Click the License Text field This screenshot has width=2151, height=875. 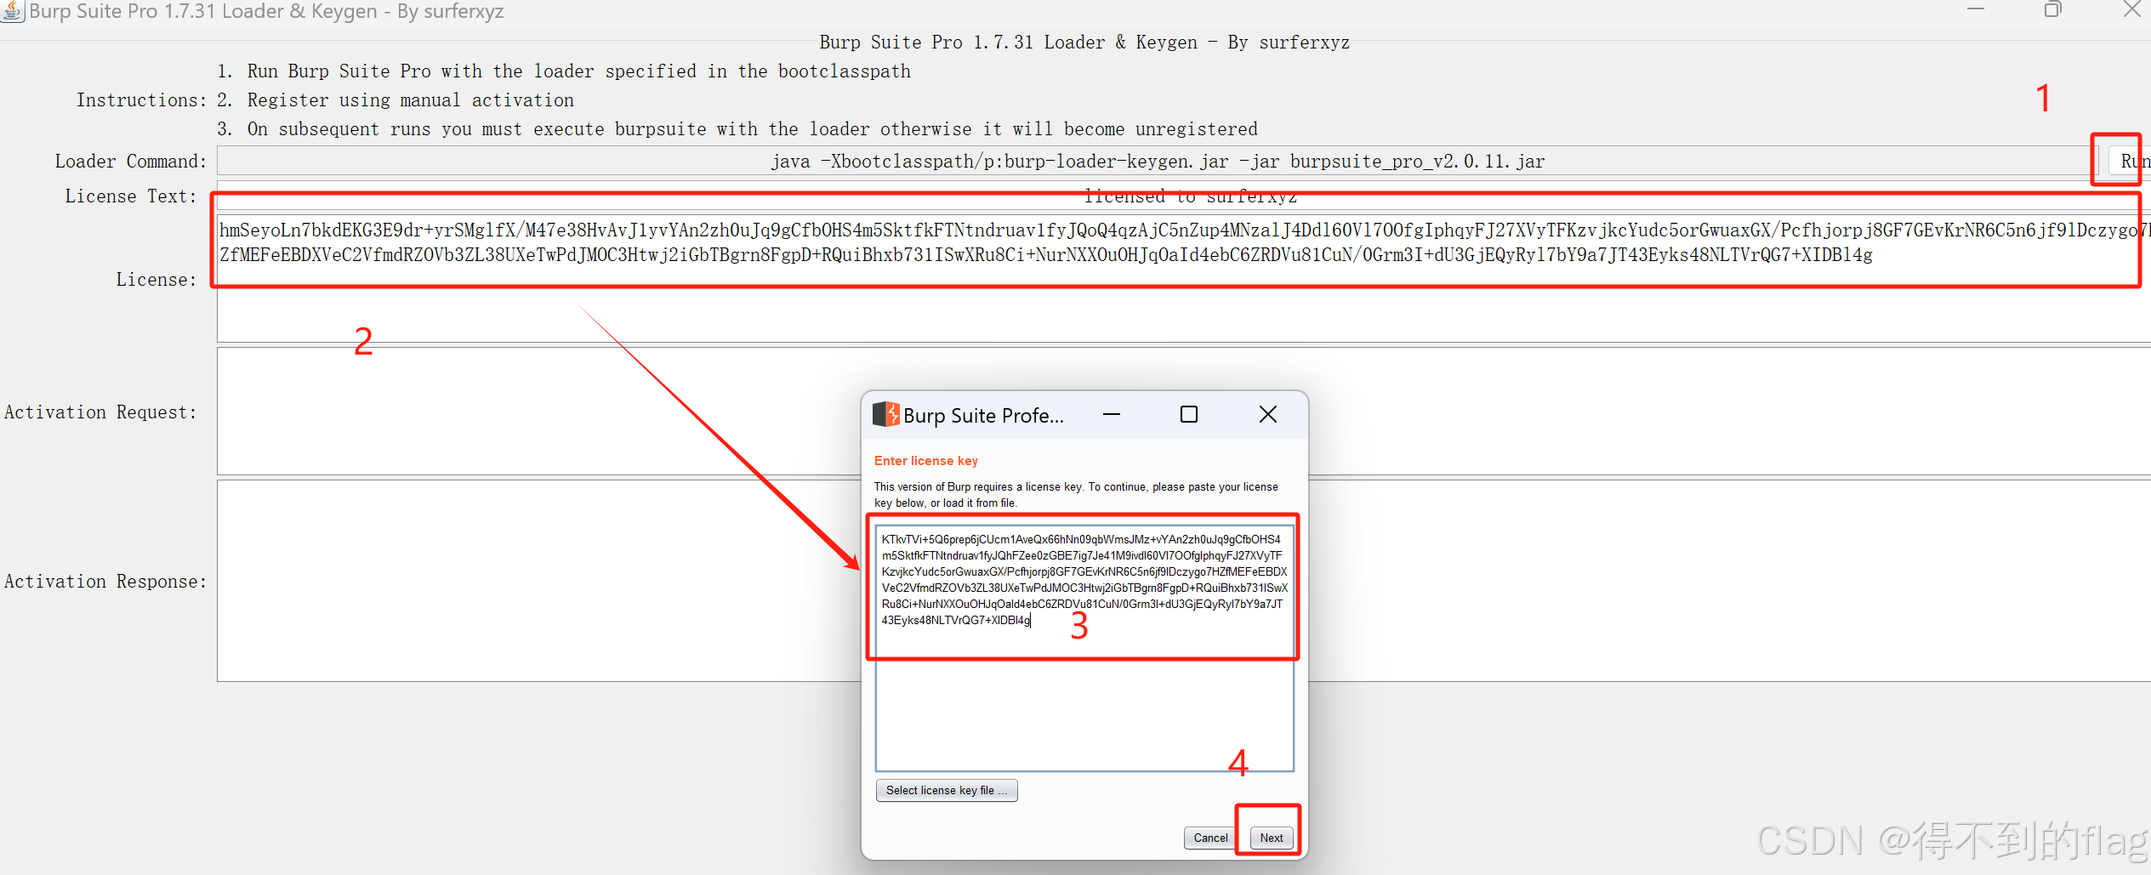pos(1184,196)
